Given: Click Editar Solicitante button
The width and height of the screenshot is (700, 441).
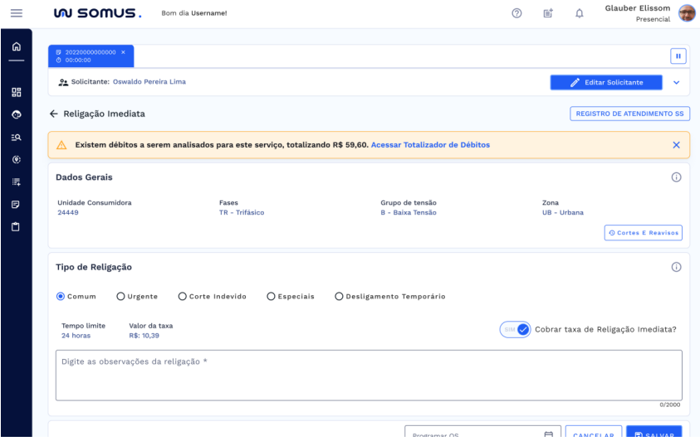Looking at the screenshot, I should click(x=606, y=82).
